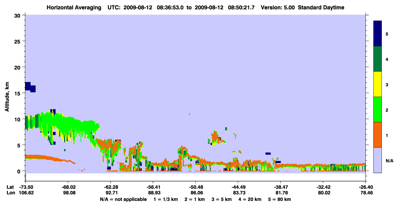Viewport: 406px width, 208px height.
Task: Click the orange colorbar segment labeled 1
Action: (x=378, y=135)
